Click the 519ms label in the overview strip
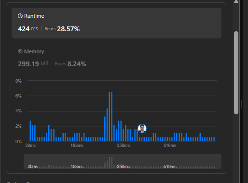248x183 pixels. (x=170, y=167)
